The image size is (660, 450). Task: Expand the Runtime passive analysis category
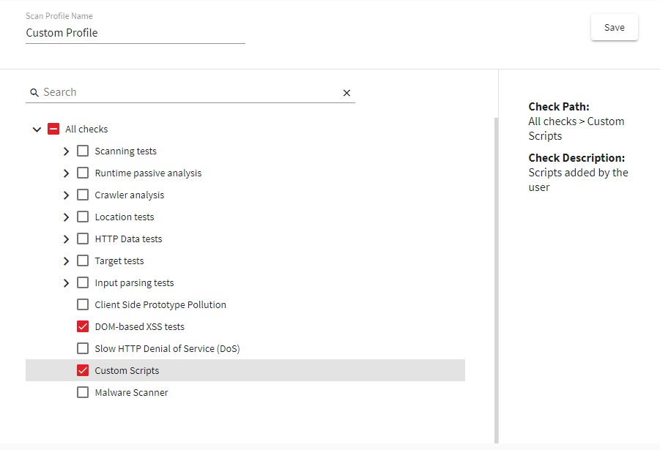(67, 173)
